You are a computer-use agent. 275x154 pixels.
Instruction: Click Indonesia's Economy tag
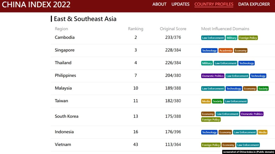225,132
